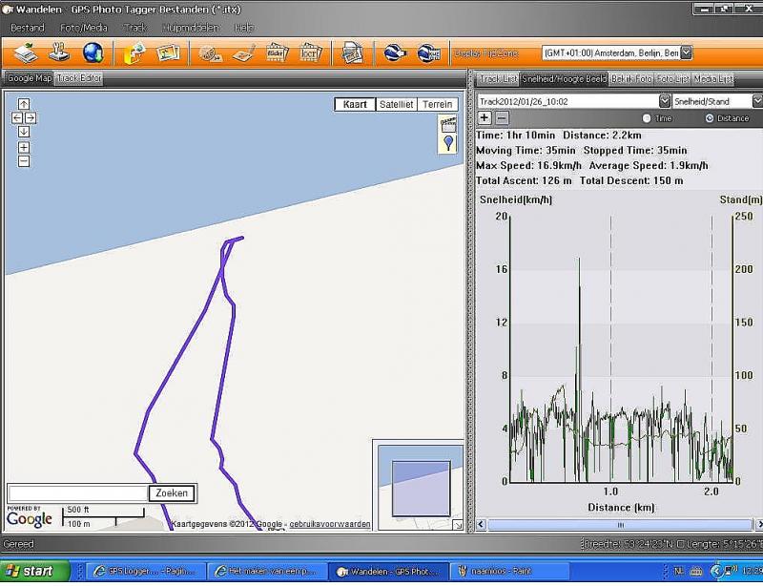
Task: Click the photo pictures stack icon
Action: click(169, 53)
